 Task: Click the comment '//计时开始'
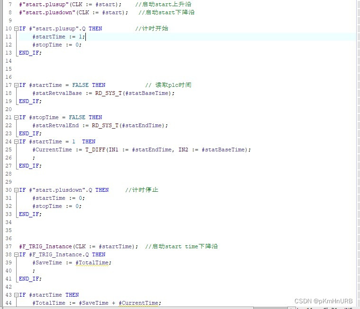click(151, 29)
